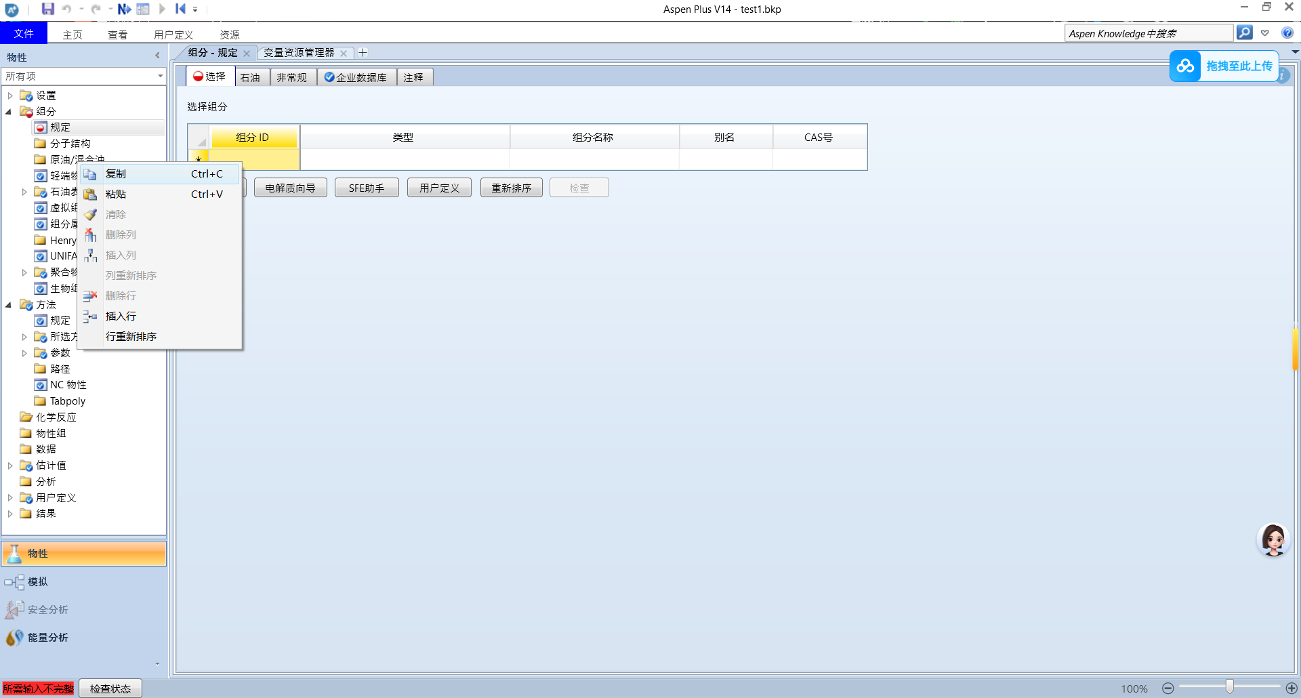Click the SFE助手 button
Image resolution: width=1301 pixels, height=698 pixels.
pos(366,188)
